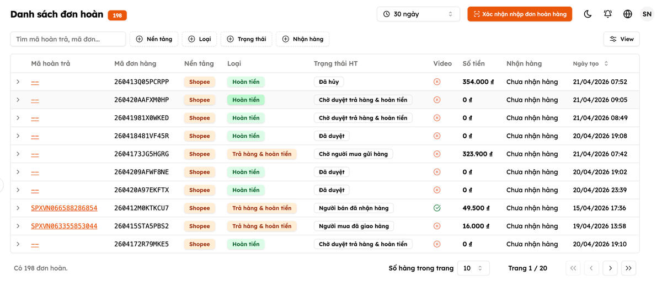
Task: Click video status icon for order 260415STA5PBS2
Action: [437, 226]
